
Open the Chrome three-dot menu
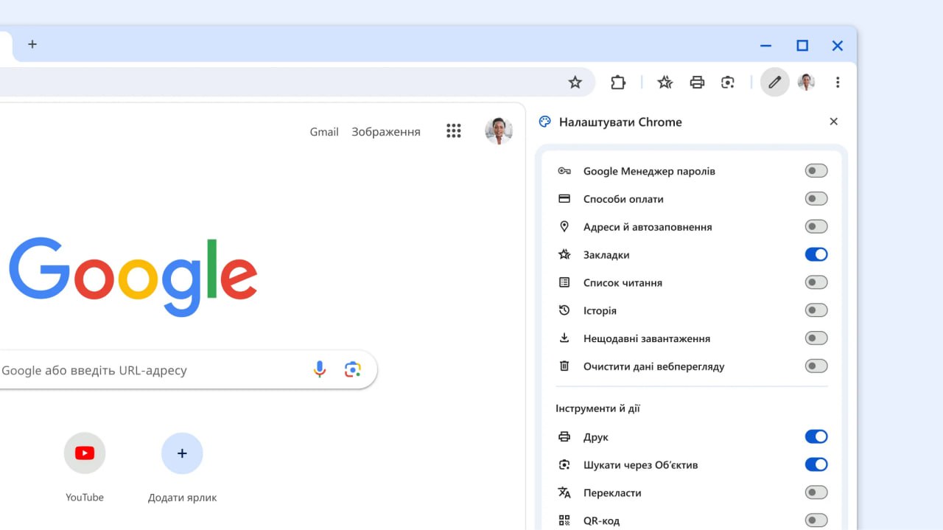click(838, 83)
